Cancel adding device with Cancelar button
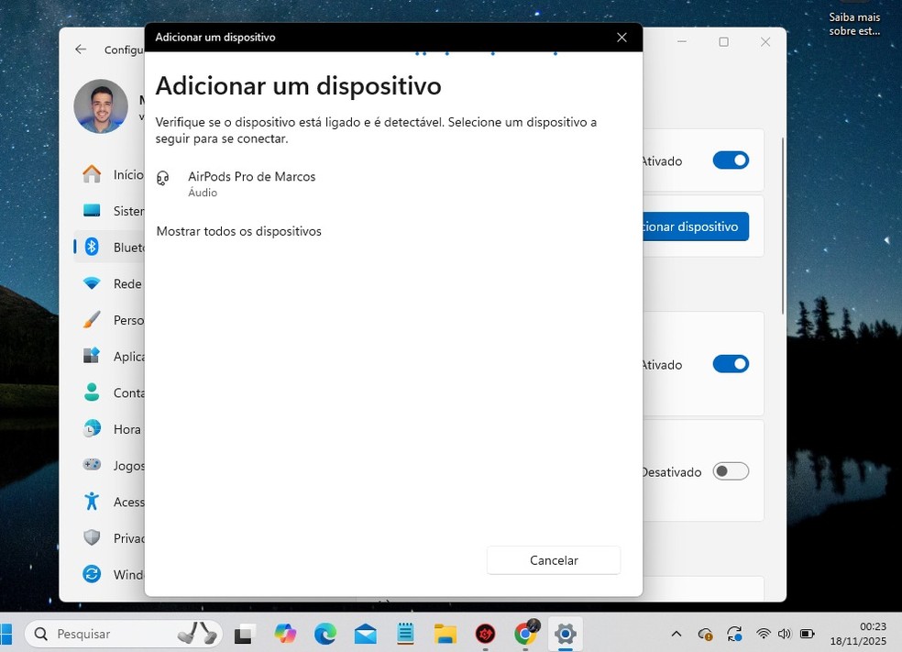The image size is (902, 652). pos(554,560)
